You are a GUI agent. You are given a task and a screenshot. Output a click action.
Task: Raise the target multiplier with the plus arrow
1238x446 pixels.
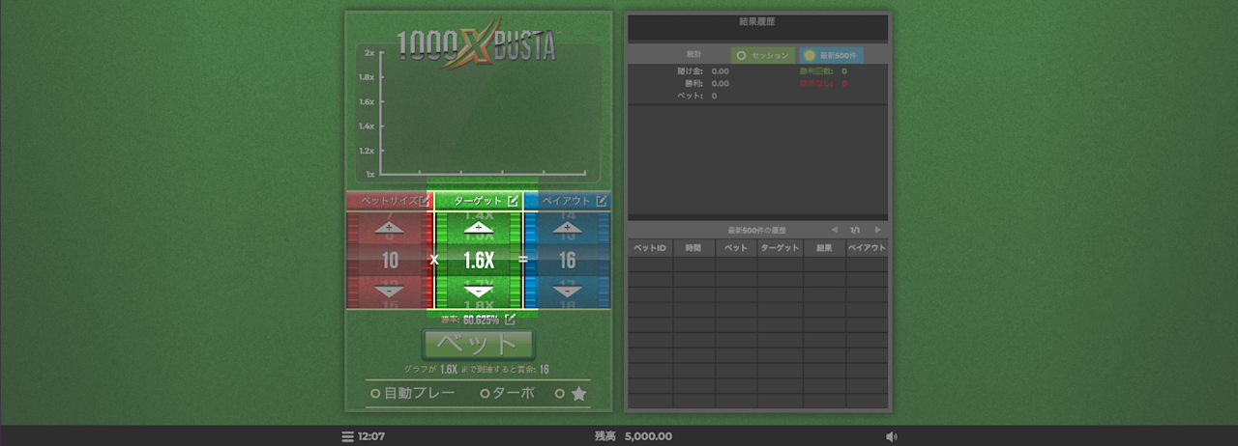coord(479,228)
